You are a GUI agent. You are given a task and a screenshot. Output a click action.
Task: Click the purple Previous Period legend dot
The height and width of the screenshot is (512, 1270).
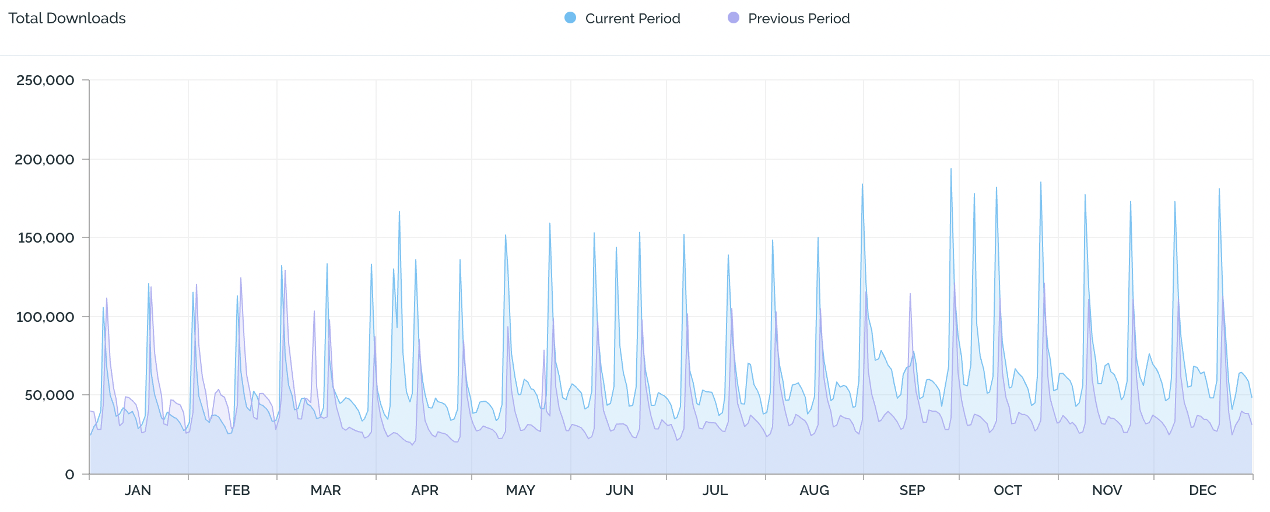[x=734, y=18]
